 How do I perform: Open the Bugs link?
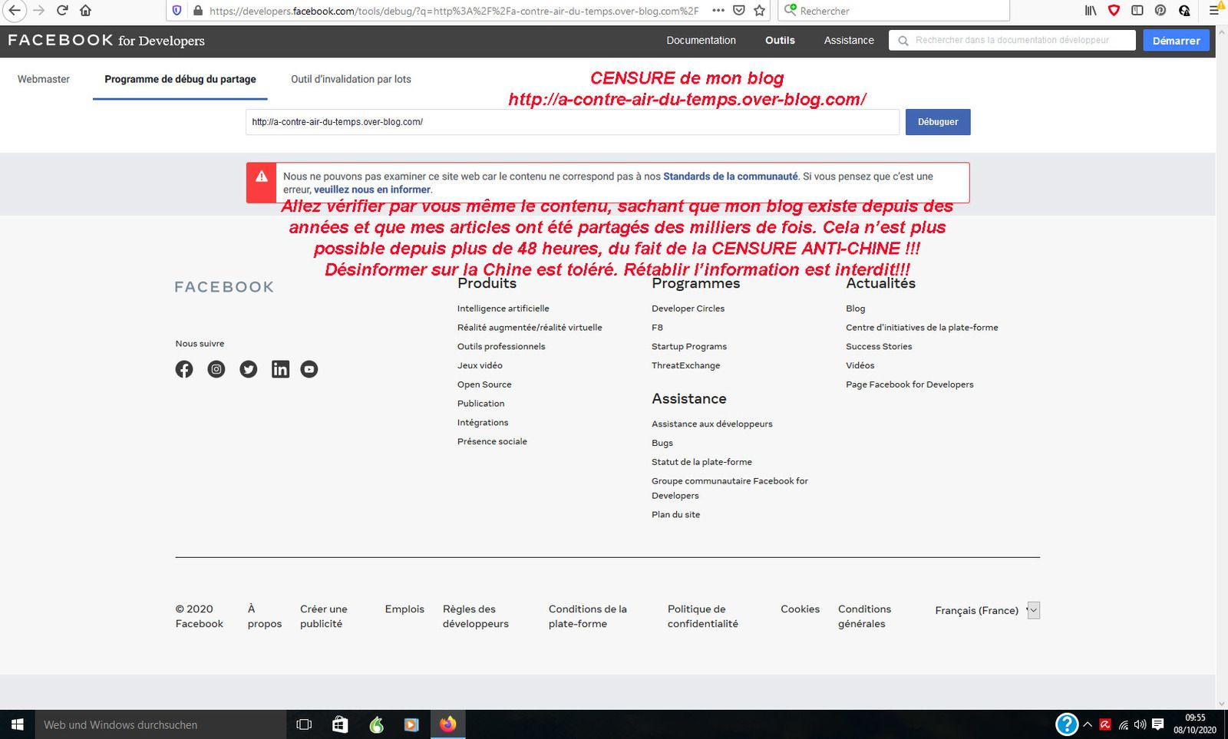coord(662,443)
